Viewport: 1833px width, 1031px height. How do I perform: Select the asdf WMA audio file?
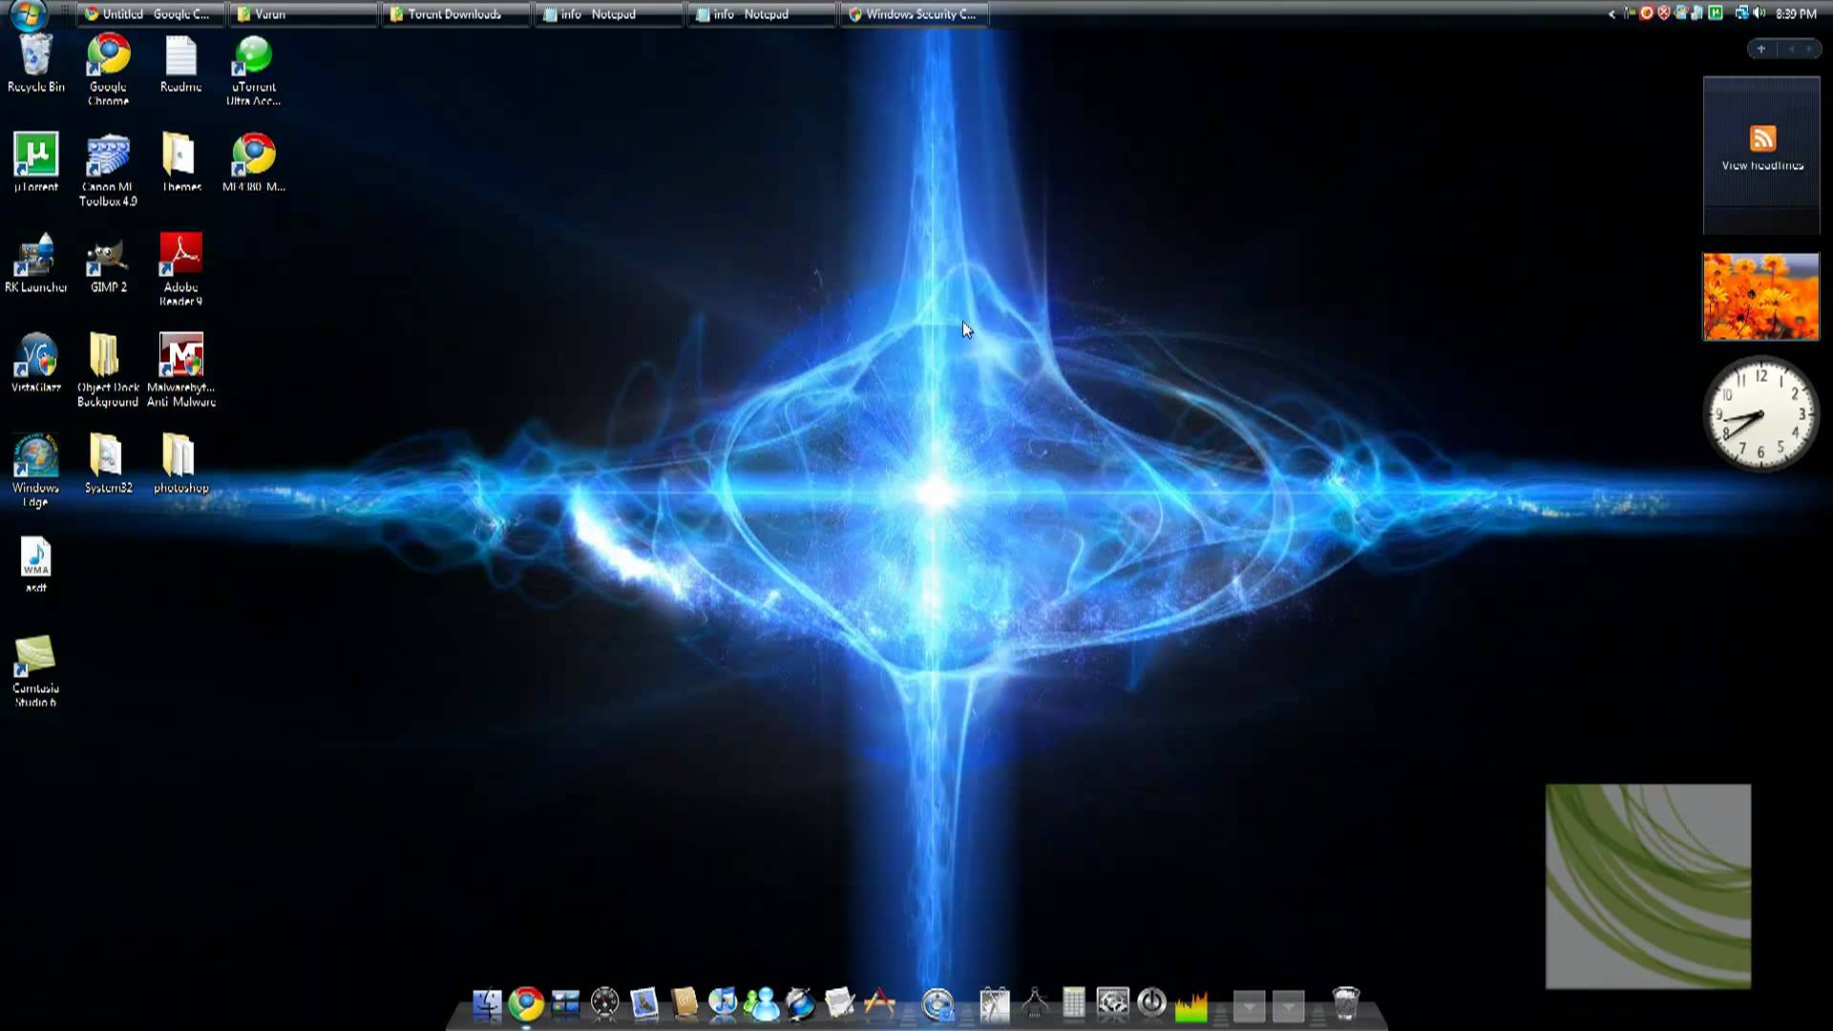click(36, 565)
